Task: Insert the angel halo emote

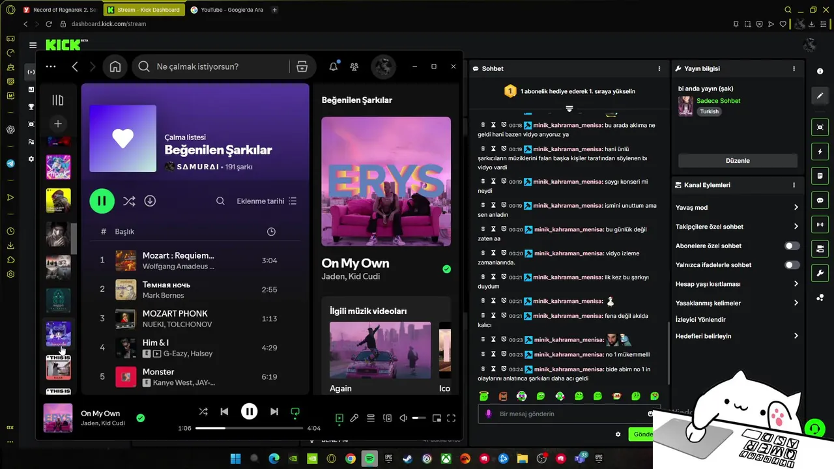Action: tap(484, 396)
